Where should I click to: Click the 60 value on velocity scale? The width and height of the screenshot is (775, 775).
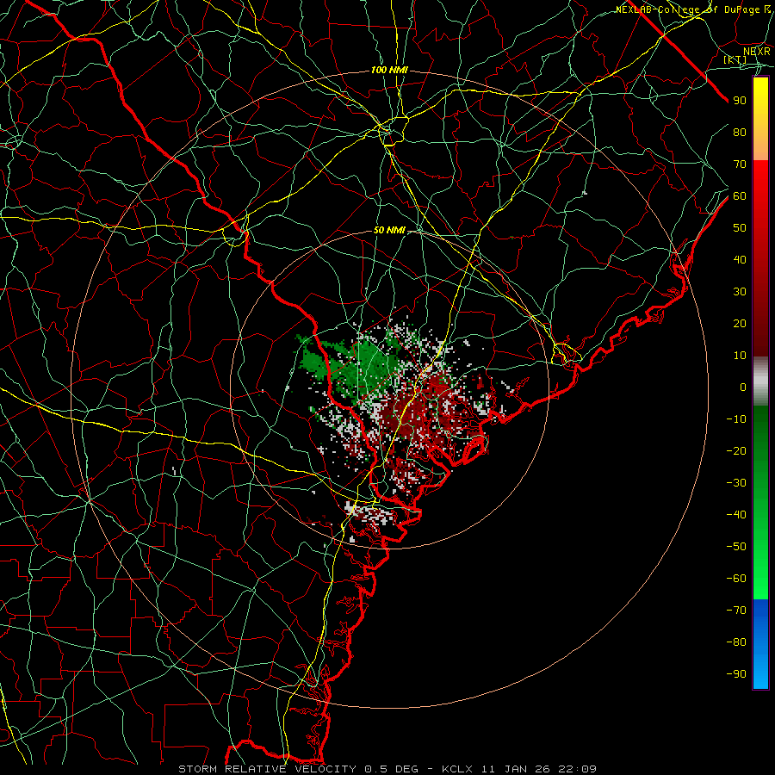[740, 195]
